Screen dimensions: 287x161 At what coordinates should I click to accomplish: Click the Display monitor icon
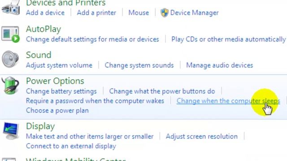11,131
